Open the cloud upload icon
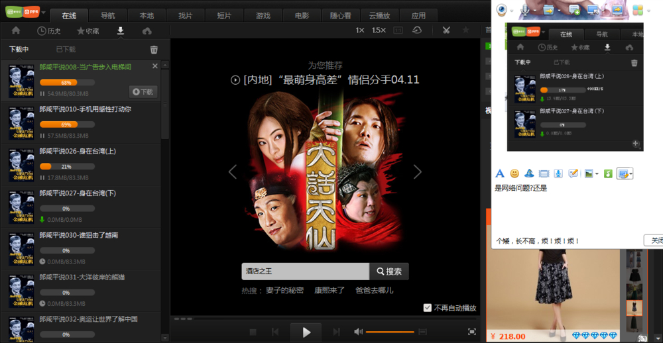 147,31
